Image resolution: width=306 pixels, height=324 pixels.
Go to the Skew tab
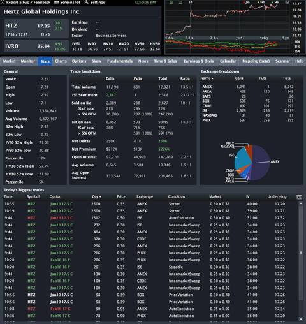[96, 61]
